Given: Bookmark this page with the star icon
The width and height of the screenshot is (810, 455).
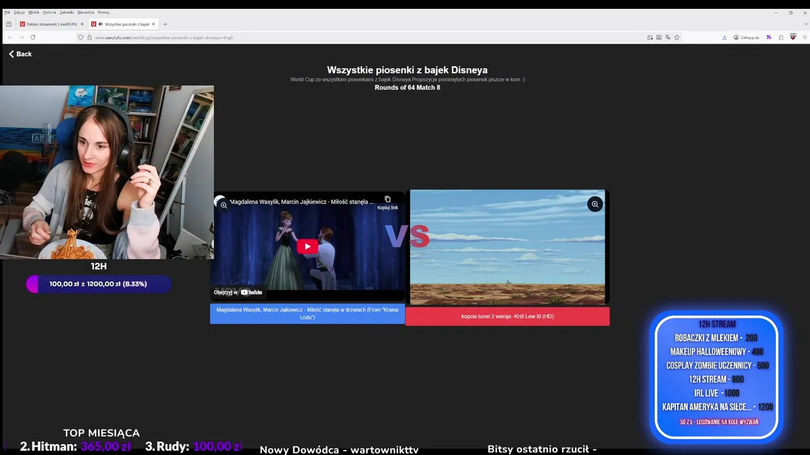Looking at the screenshot, I should click(x=676, y=37).
